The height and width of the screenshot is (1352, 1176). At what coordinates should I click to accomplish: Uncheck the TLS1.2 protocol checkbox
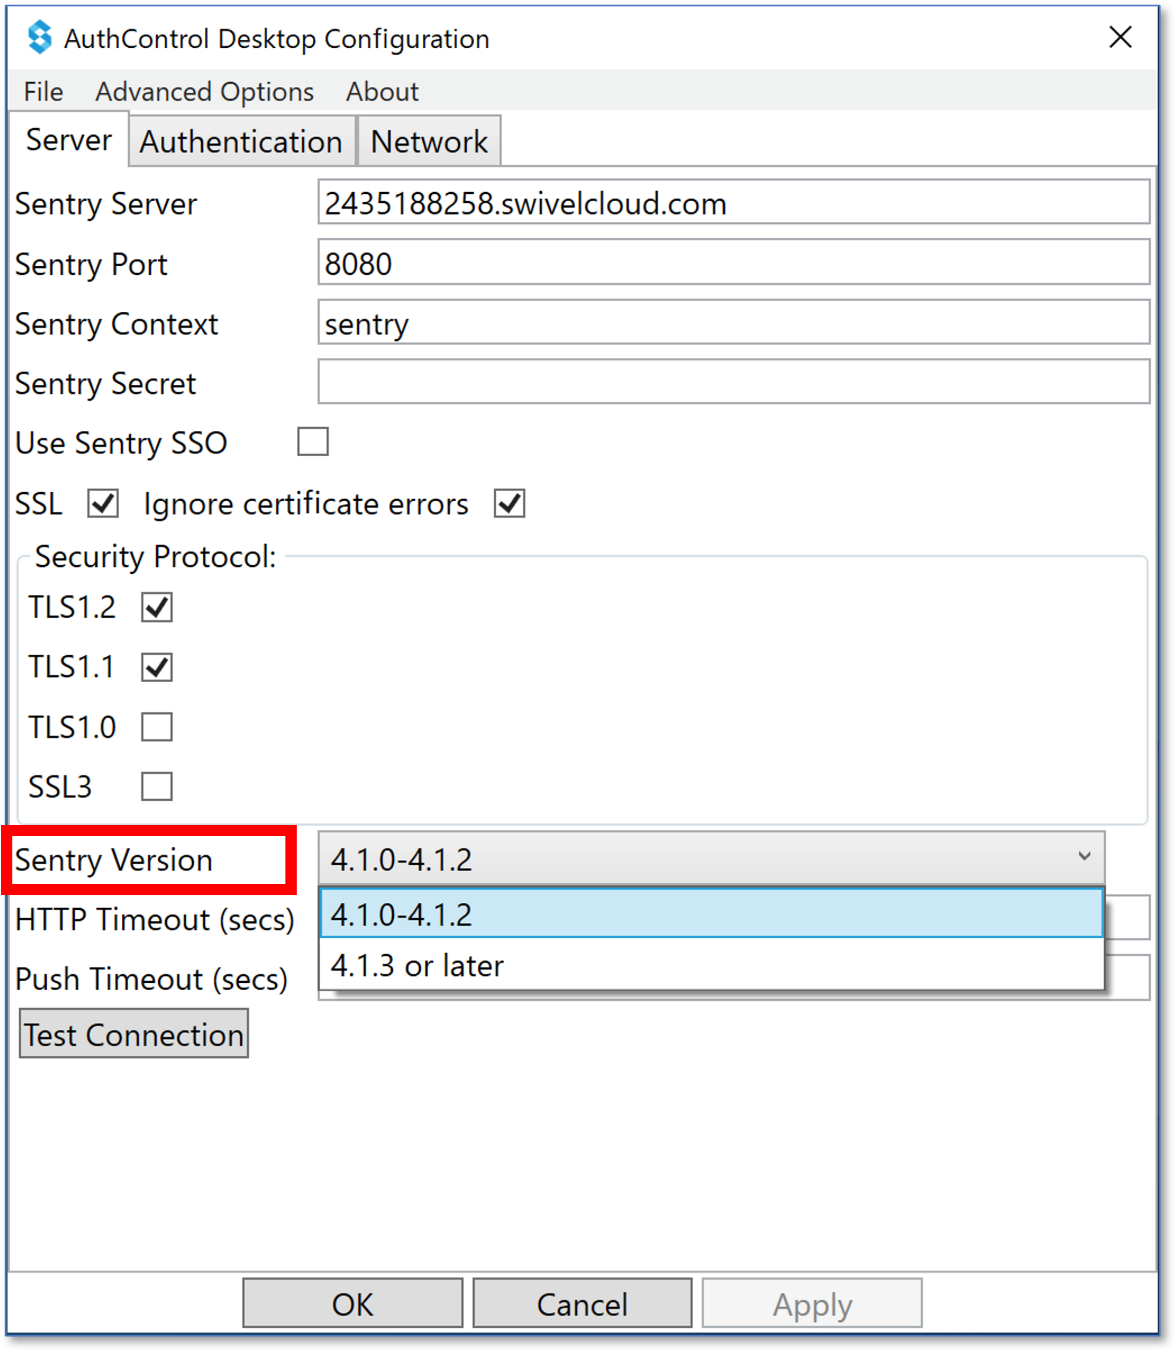(157, 606)
